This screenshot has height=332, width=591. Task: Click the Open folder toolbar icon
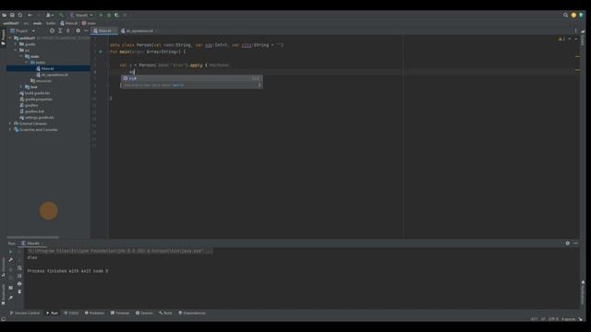(x=4, y=15)
